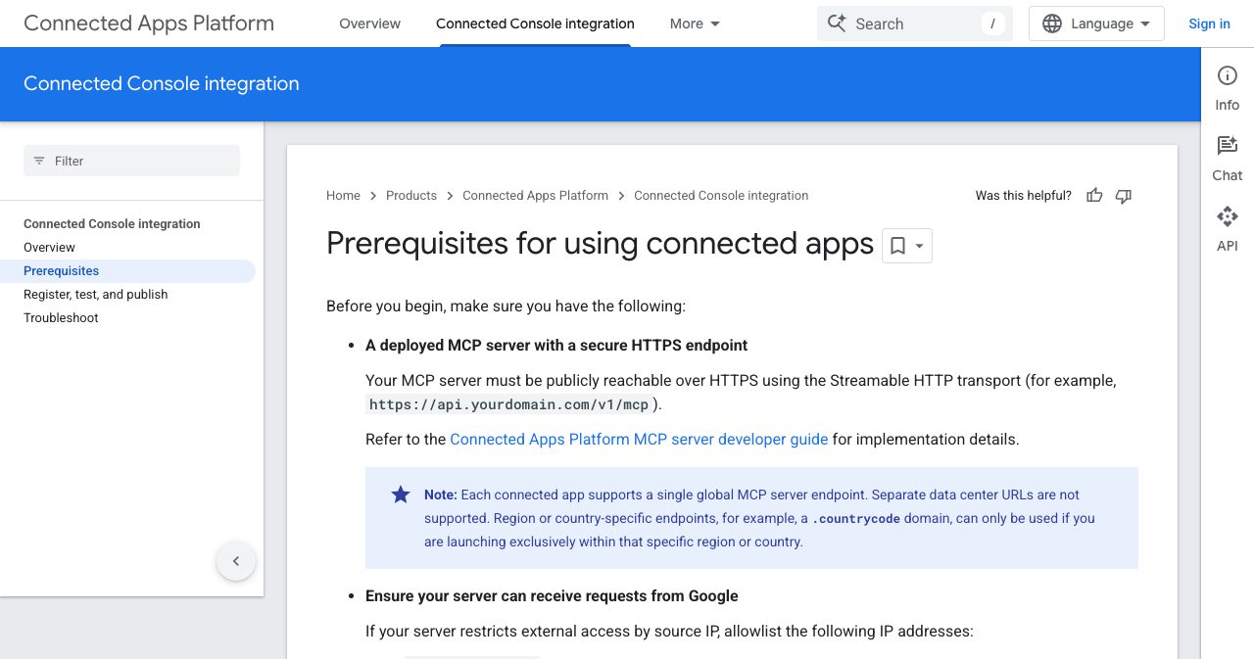
Task: Click the Sign in link
Action: tap(1209, 24)
